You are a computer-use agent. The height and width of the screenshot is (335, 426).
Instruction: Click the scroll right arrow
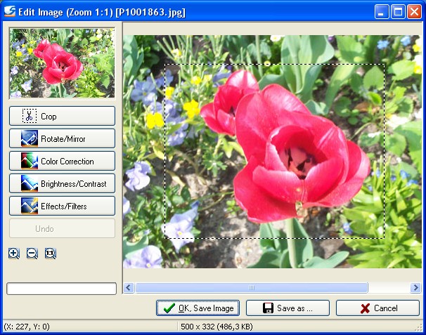click(x=415, y=287)
